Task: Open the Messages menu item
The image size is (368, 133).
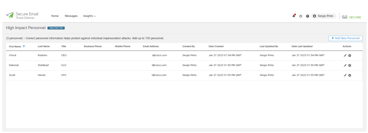Action: point(71,16)
